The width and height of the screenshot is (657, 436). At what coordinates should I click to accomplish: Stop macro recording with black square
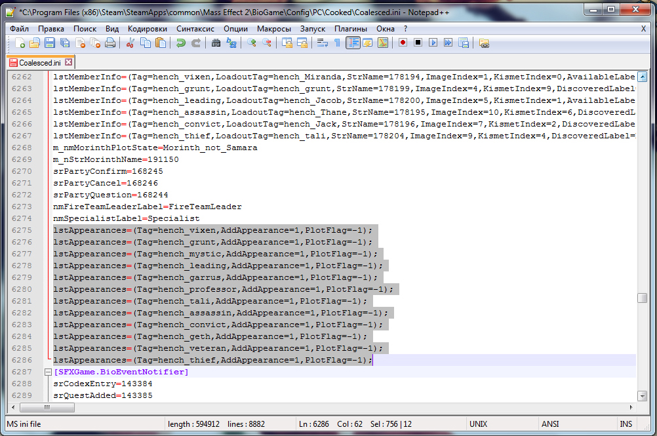pyautogui.click(x=418, y=43)
